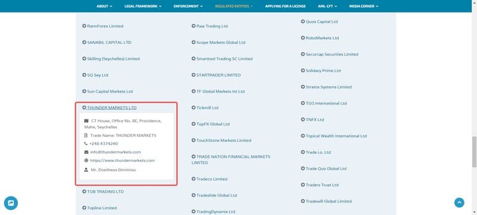Expand the Solidary Prime Ltd entry
Screen dimensions: 477x215
point(321,71)
